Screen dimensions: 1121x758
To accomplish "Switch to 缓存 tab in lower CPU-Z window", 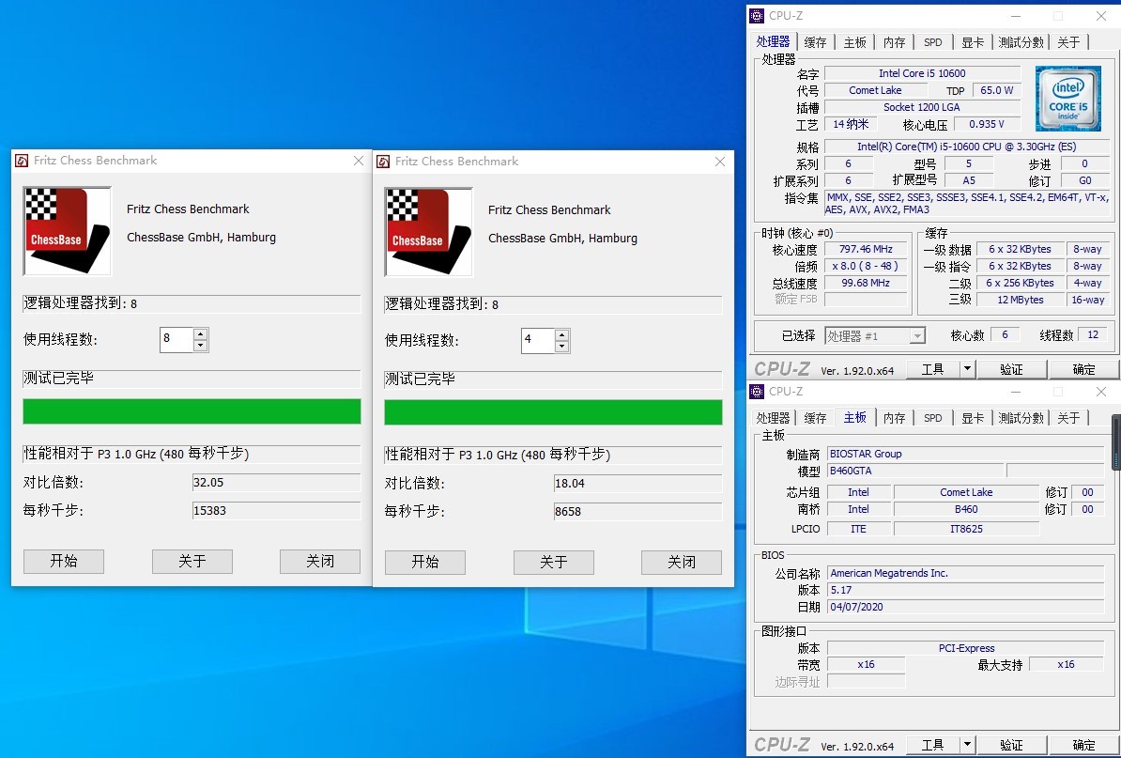I will point(815,418).
